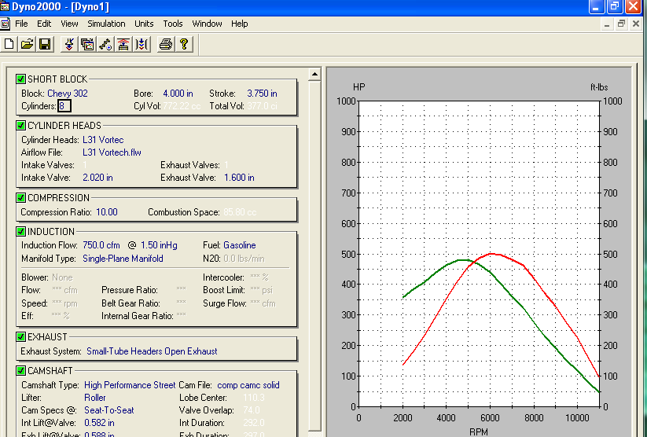Image resolution: width=647 pixels, height=437 pixels.
Task: Select Cam Specs @ Seat-To-Seat field
Action: pos(109,410)
